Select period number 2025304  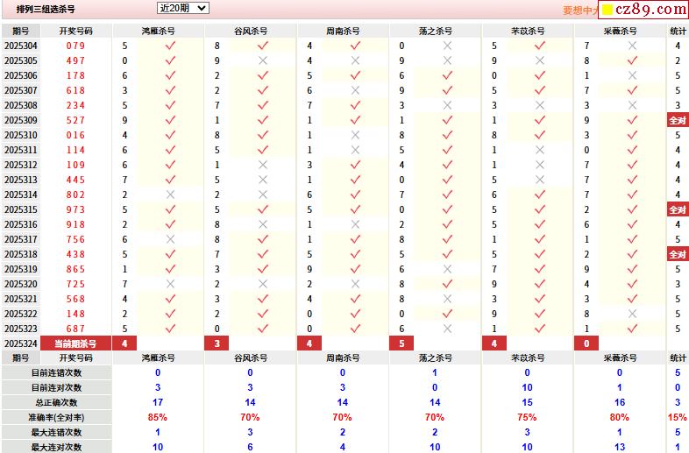21,46
